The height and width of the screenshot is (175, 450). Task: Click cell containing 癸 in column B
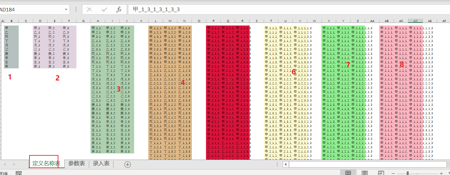tap(11, 66)
